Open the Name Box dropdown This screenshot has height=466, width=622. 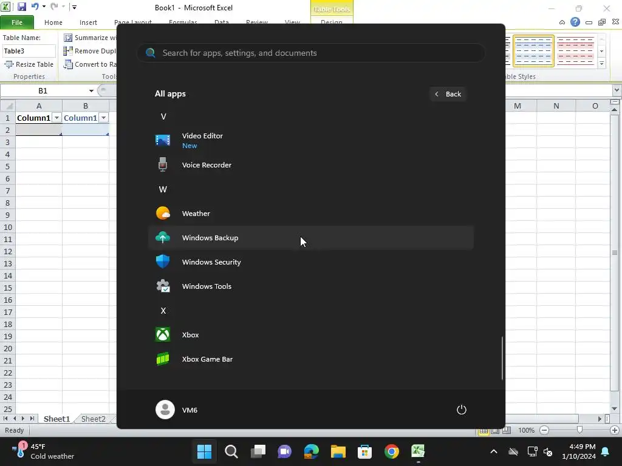pos(91,91)
